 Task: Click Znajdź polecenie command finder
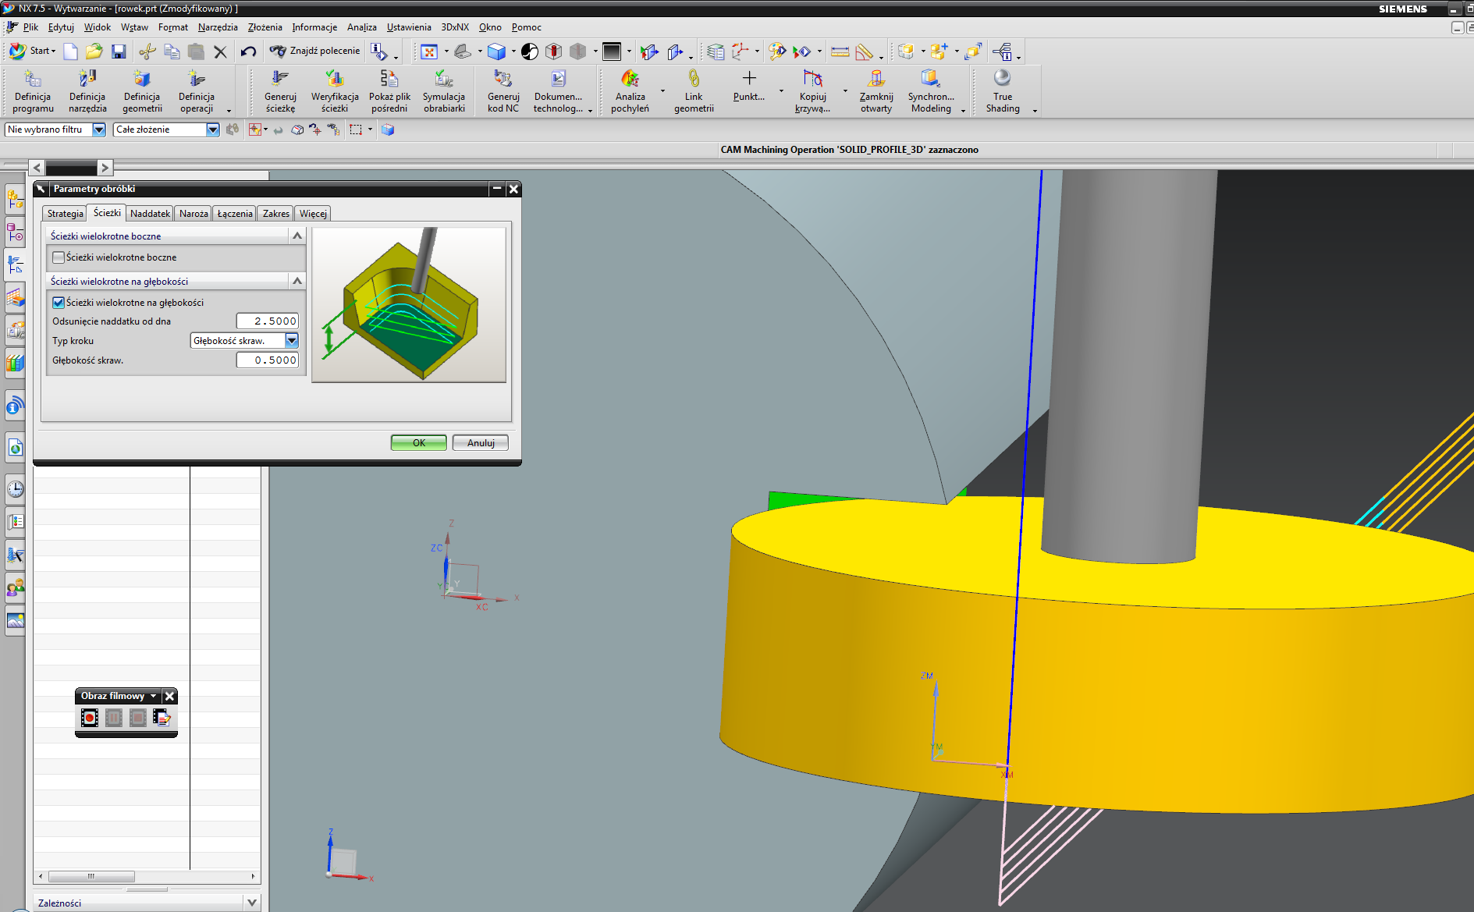tap(315, 51)
